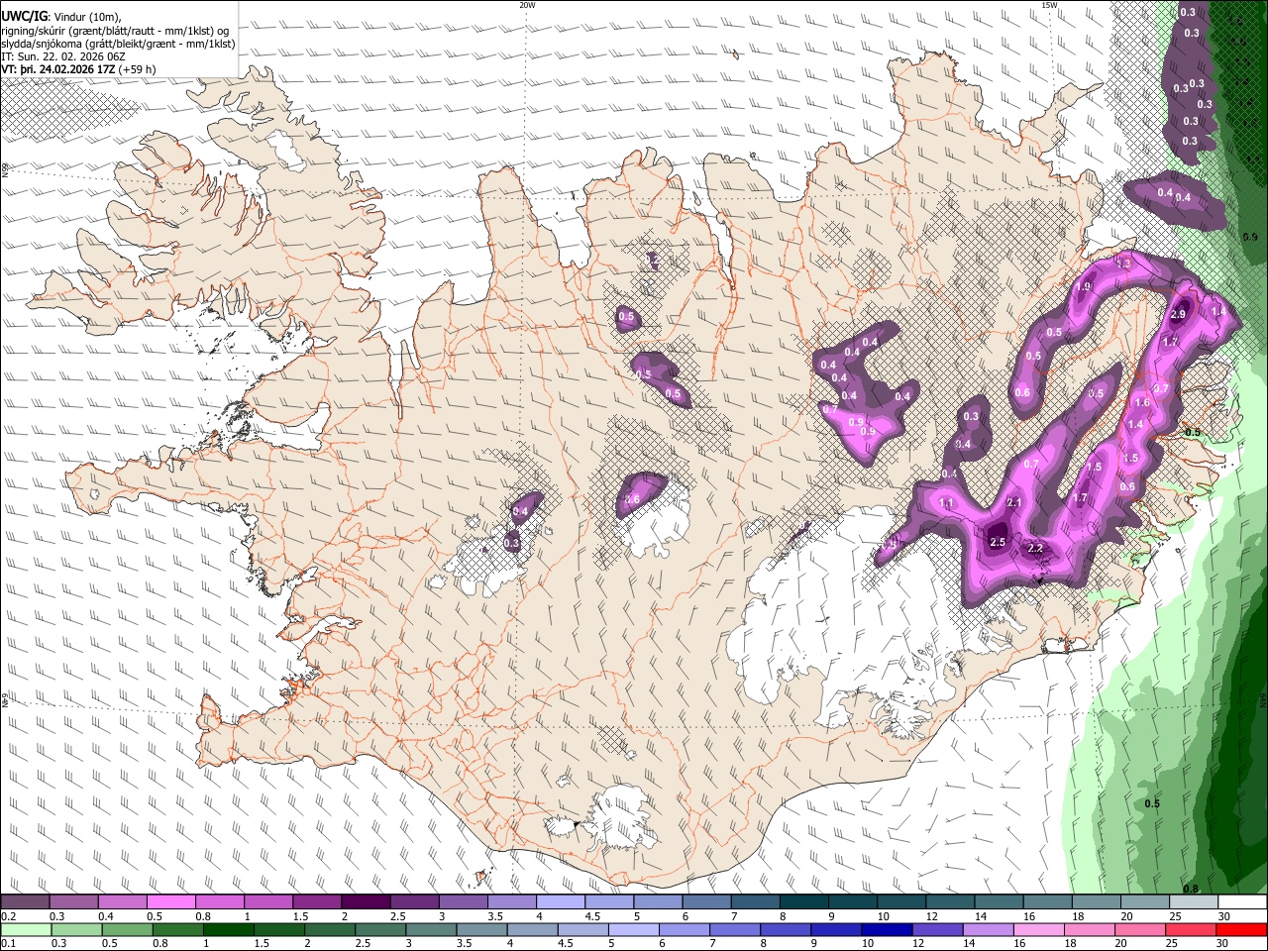Select bottom legend swatch between 18 and 20

pyautogui.click(x=1091, y=930)
